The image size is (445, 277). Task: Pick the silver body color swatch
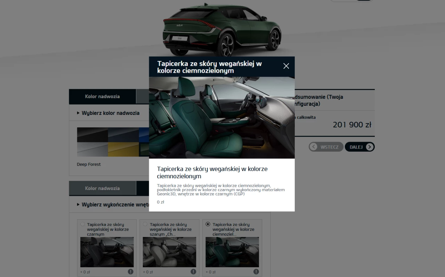pos(92,150)
